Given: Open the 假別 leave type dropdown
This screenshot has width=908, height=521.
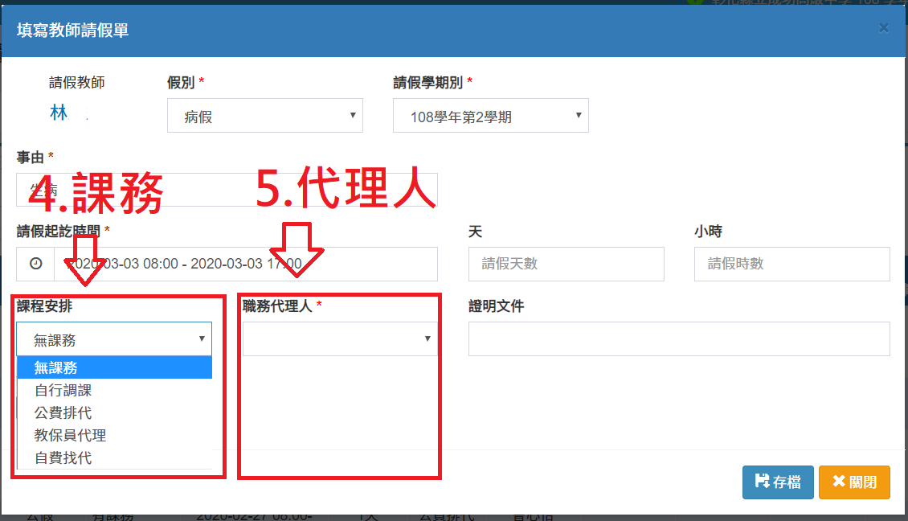Looking at the screenshot, I should pyautogui.click(x=264, y=115).
